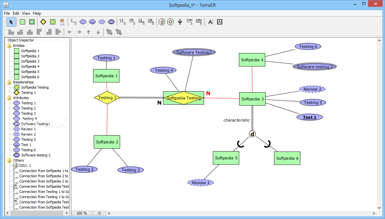Viewport: 385px width, 219px height.
Task: Click the canvas vertical scrollbar up arrow
Action: 379,40
